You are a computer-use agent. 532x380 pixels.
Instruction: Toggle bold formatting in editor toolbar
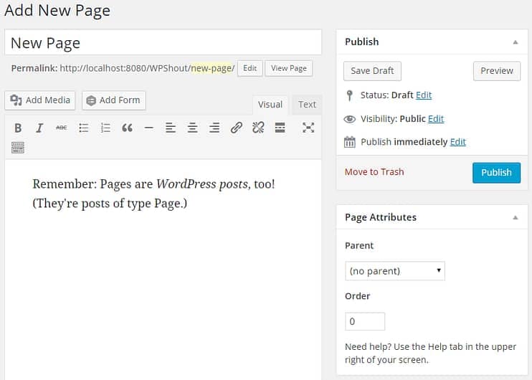tap(18, 128)
